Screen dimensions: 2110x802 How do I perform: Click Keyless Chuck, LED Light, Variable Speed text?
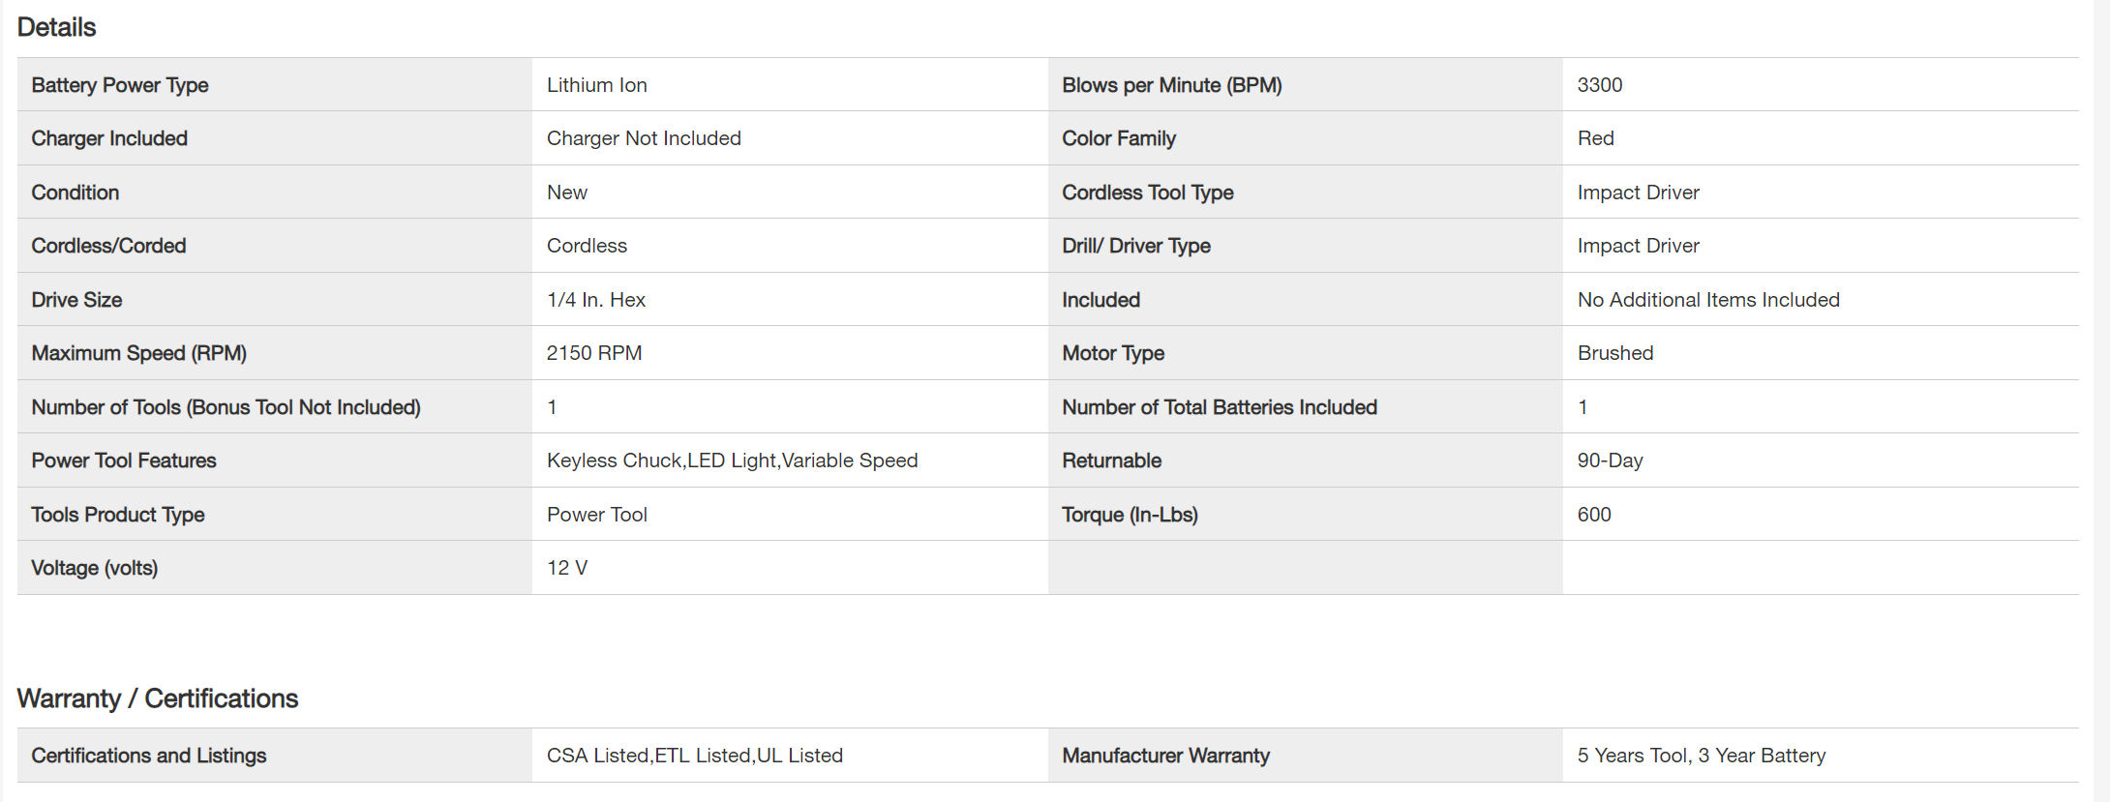coord(732,460)
